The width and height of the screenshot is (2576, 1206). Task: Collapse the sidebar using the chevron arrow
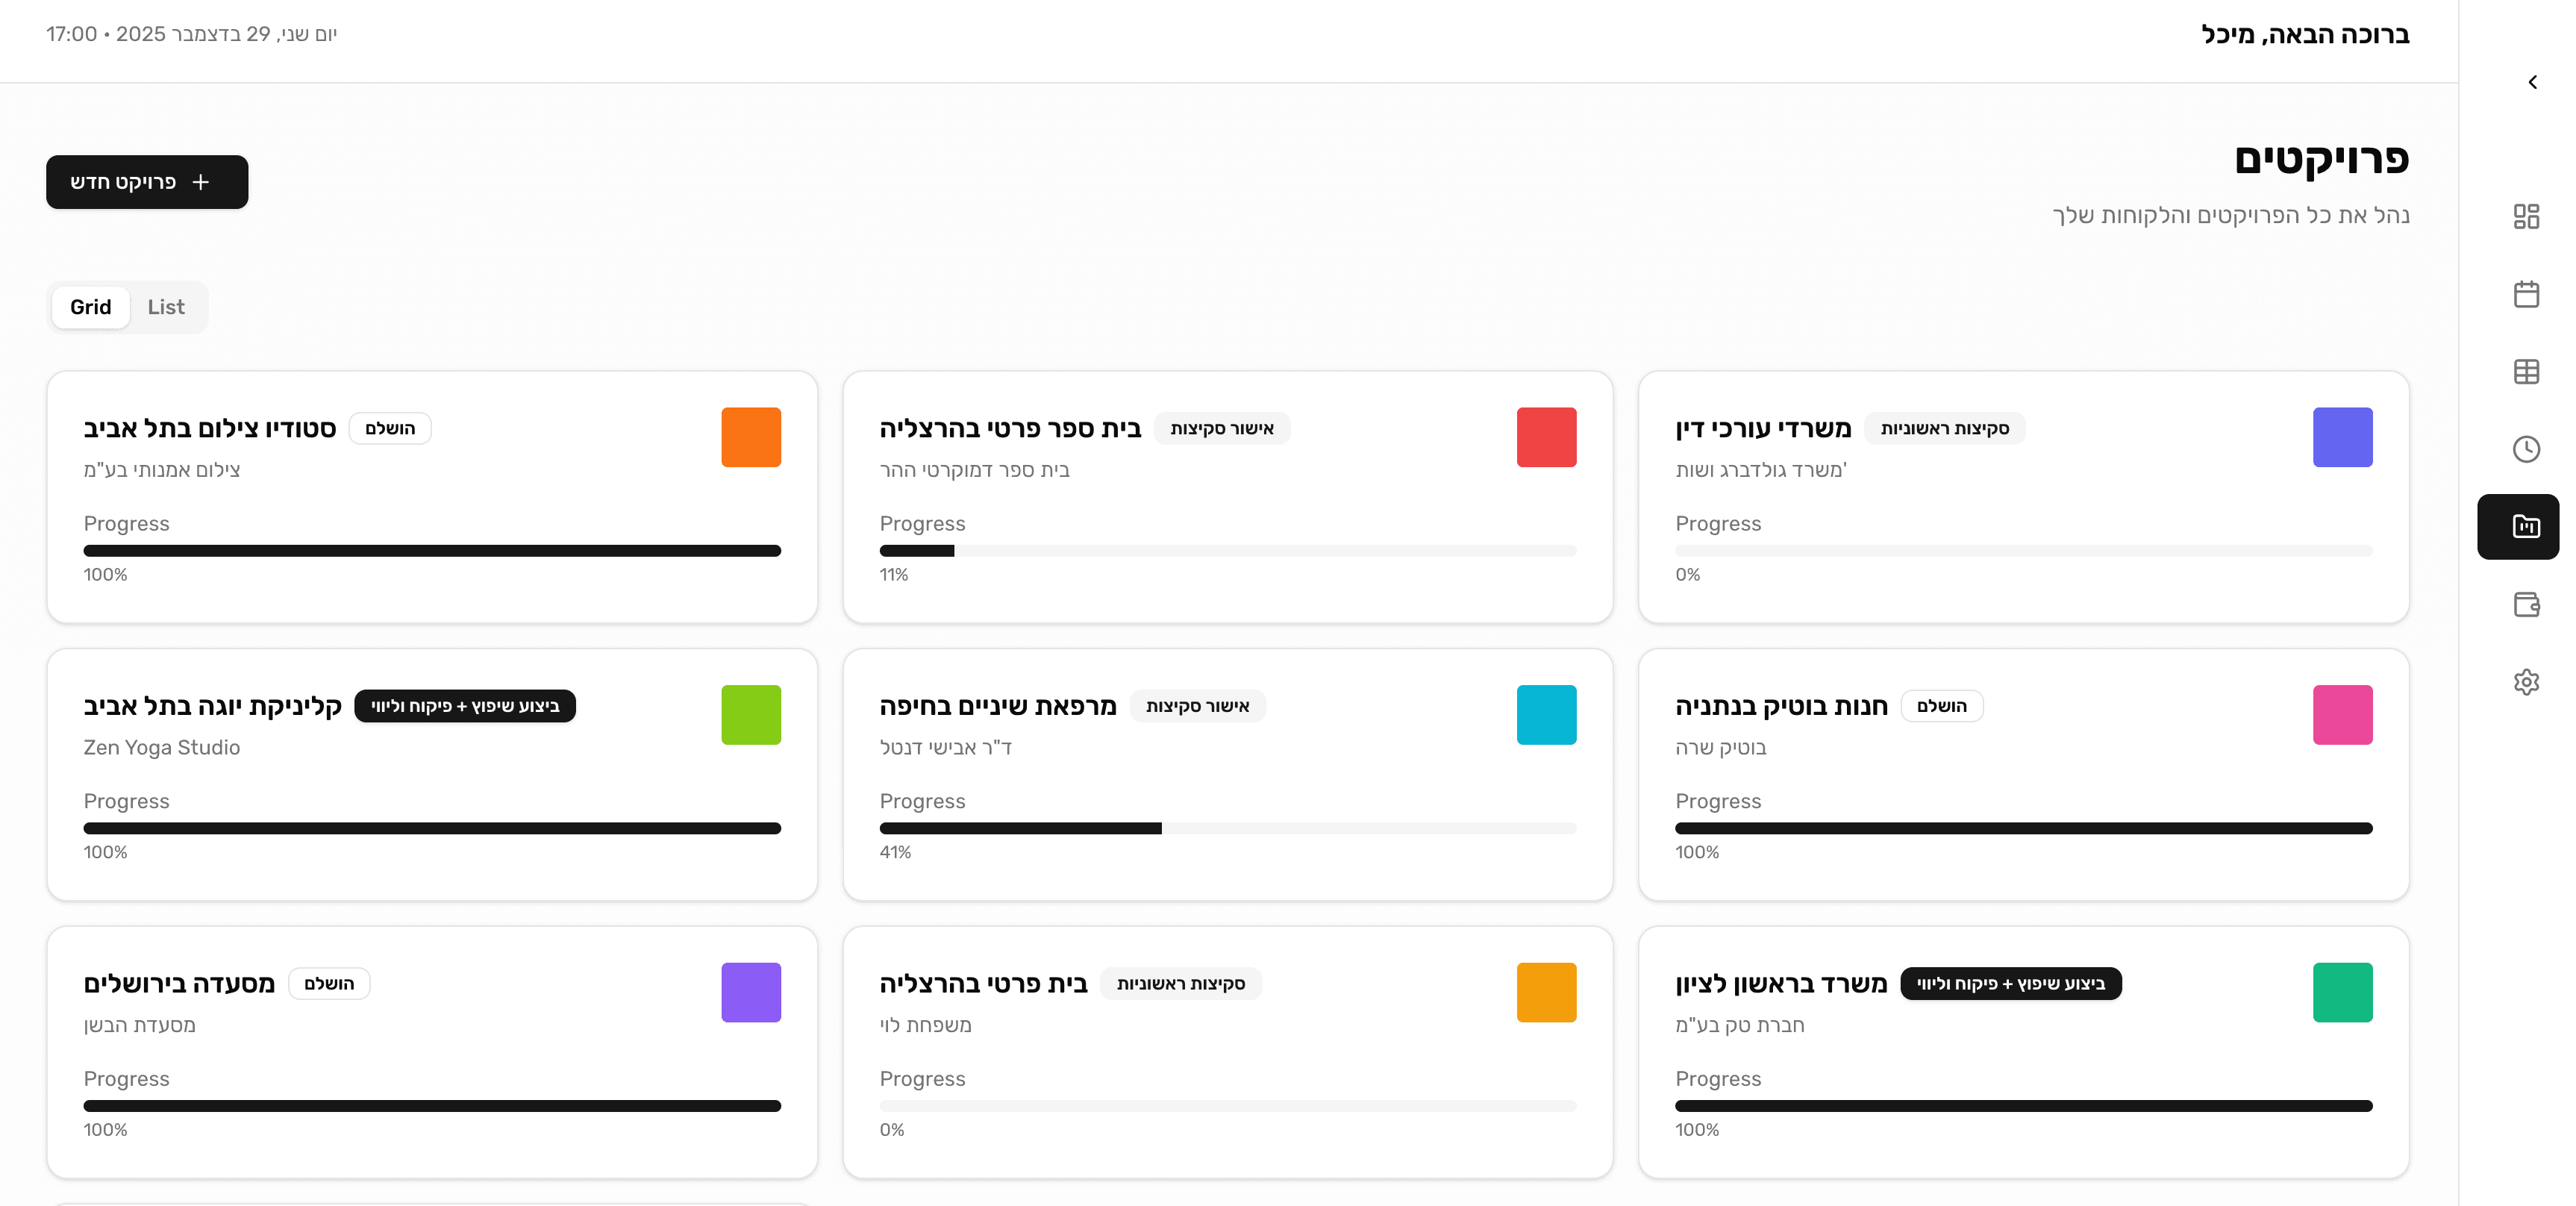[2532, 82]
